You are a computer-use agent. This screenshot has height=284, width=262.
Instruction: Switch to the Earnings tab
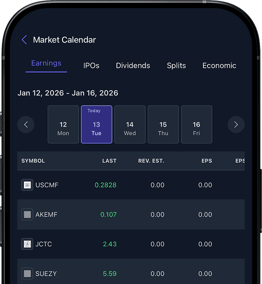pyautogui.click(x=46, y=63)
